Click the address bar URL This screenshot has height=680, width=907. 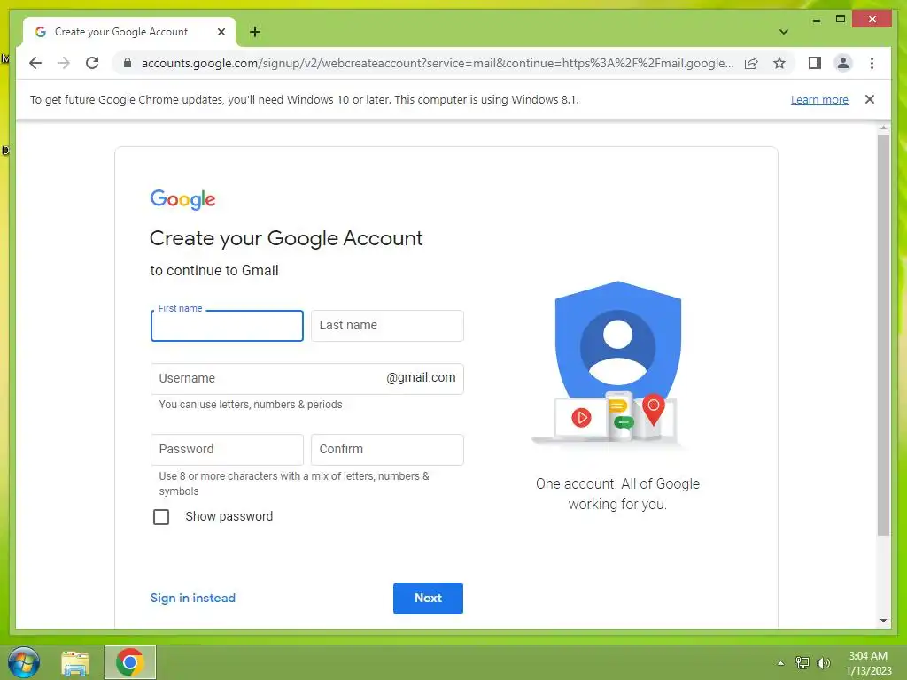coord(438,63)
